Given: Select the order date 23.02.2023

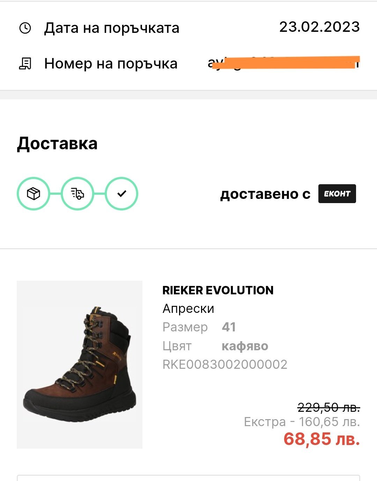Looking at the screenshot, I should (319, 27).
